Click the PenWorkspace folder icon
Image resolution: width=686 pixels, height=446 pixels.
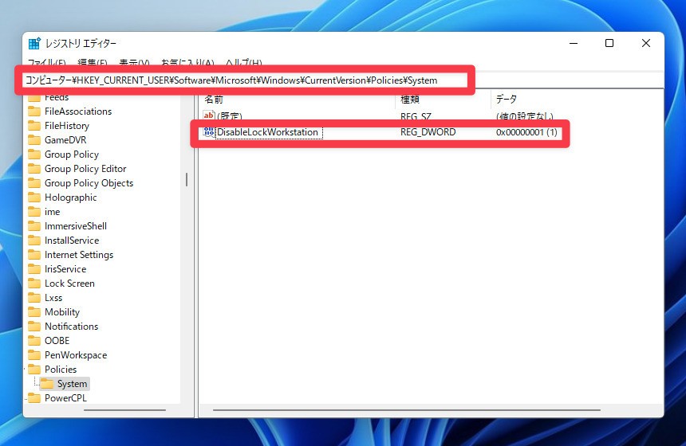(34, 355)
